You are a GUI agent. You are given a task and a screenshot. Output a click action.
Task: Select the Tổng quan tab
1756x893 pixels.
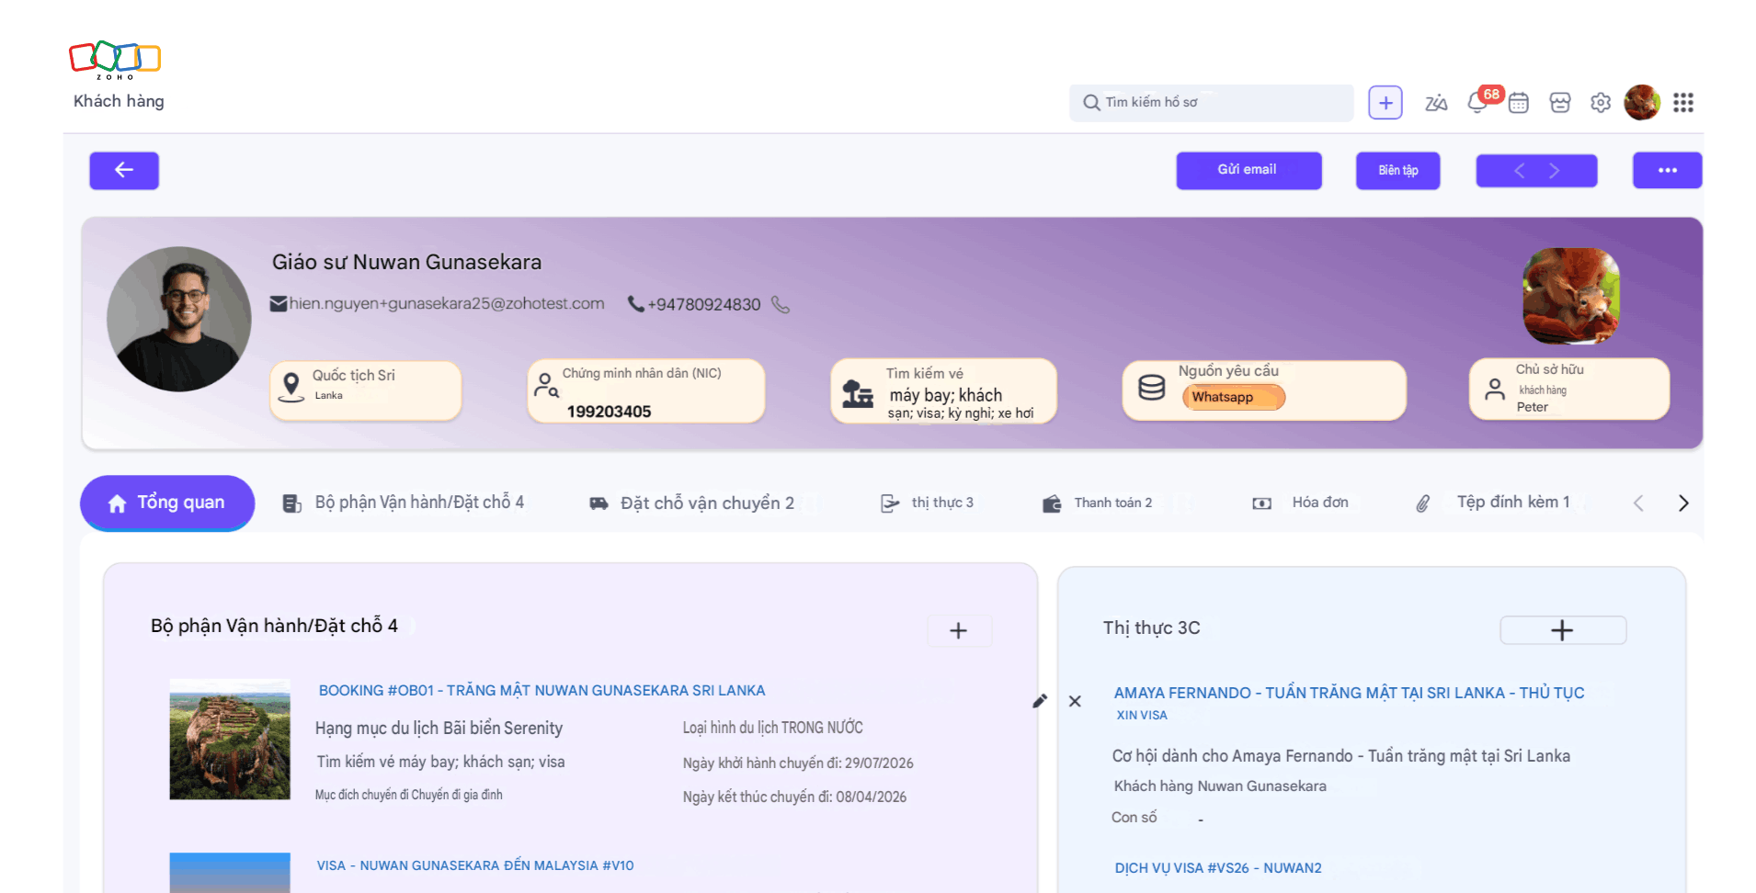coord(167,503)
